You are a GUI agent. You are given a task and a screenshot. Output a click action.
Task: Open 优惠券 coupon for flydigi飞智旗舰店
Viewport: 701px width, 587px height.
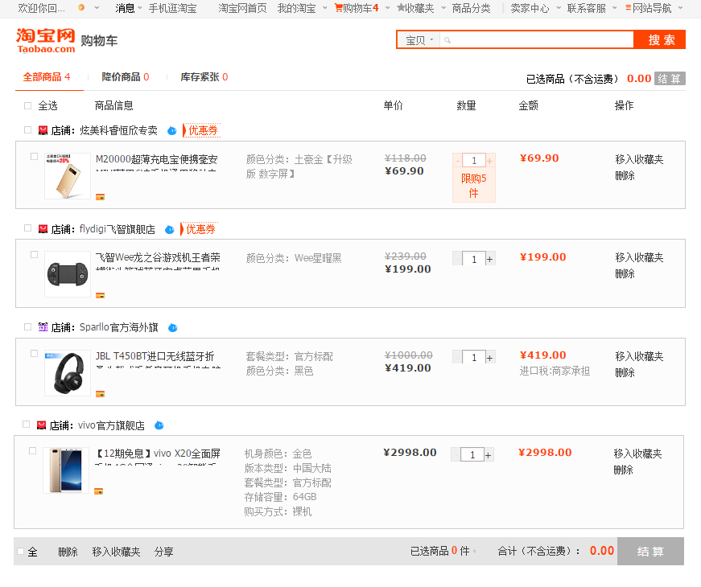pos(200,229)
